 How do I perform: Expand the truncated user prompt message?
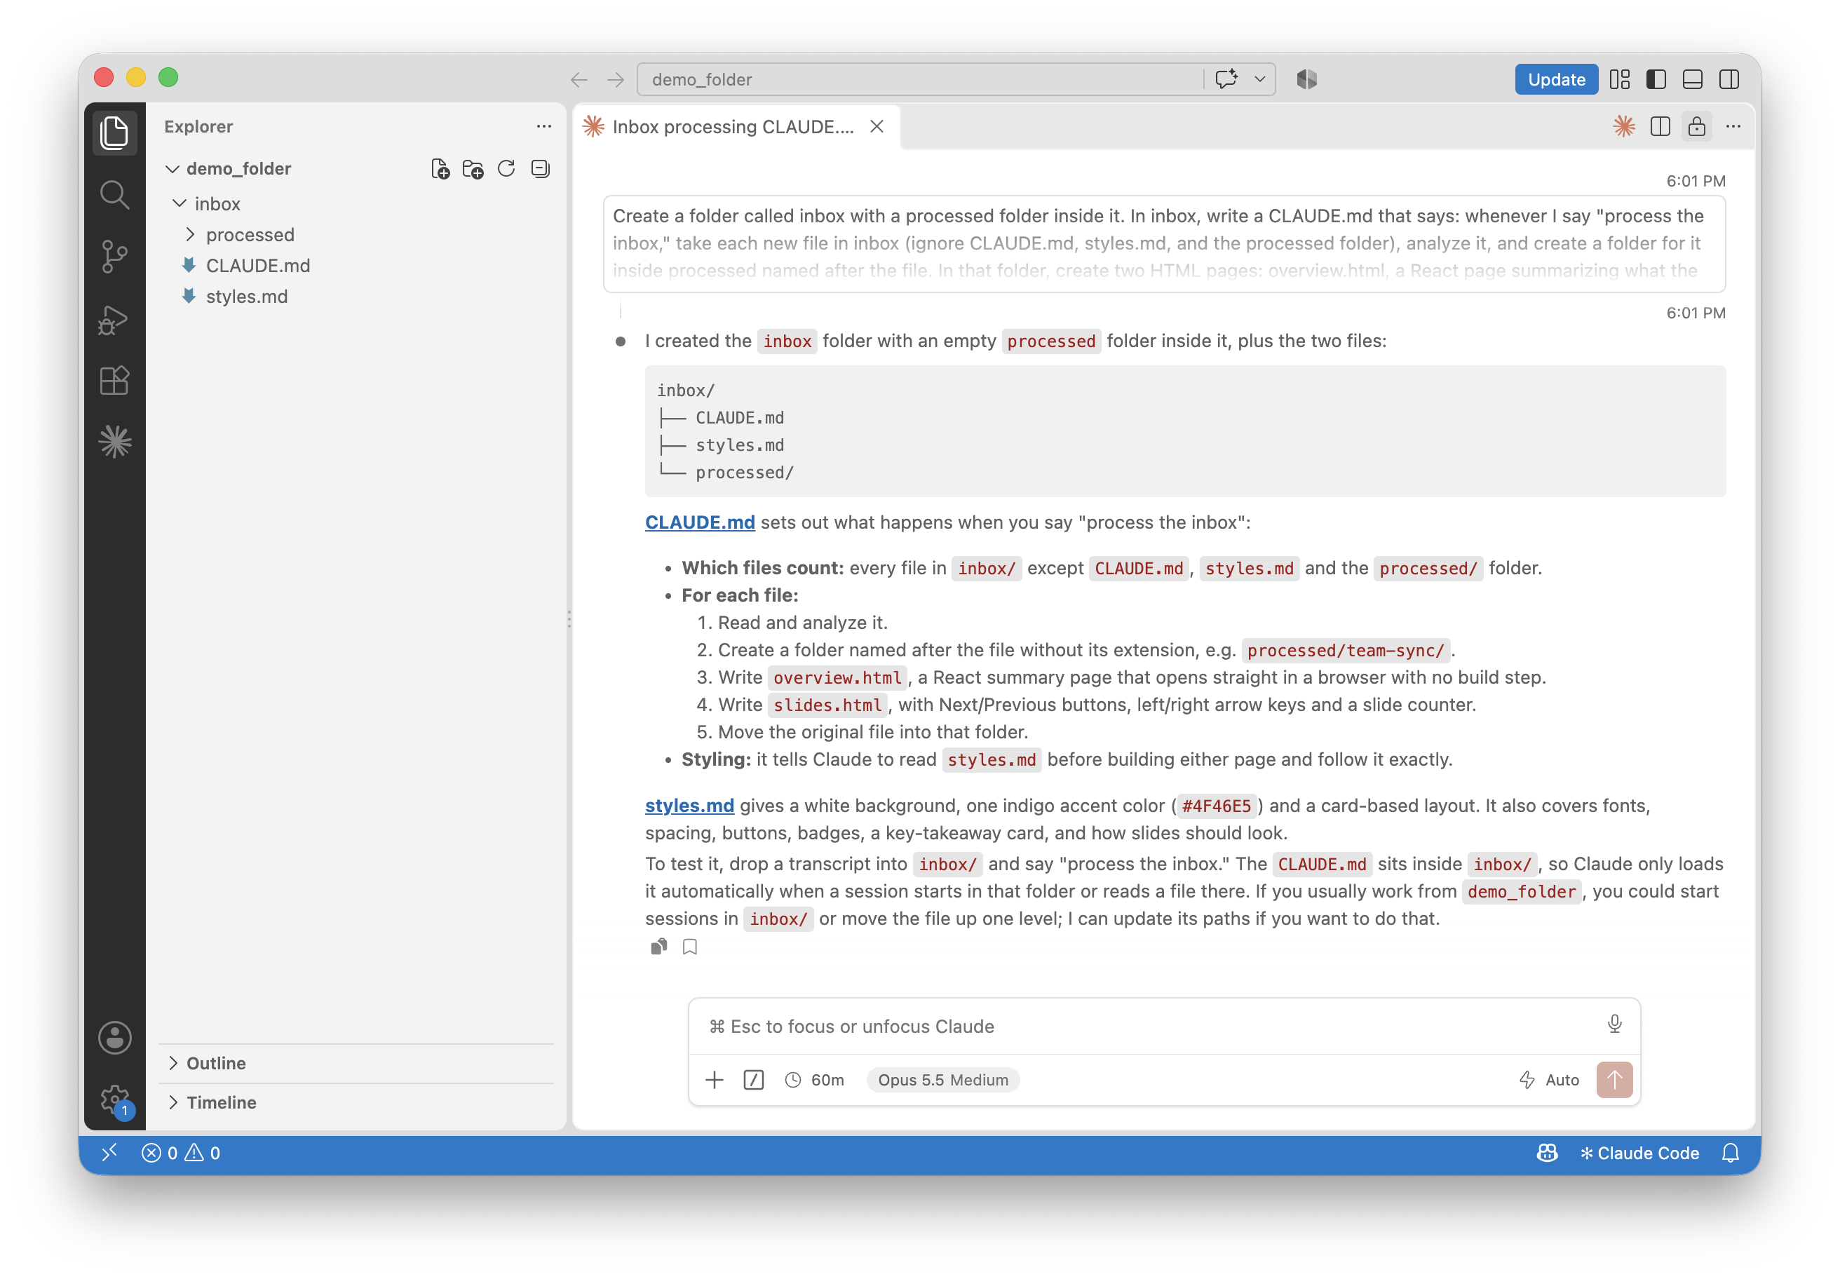click(x=1163, y=243)
